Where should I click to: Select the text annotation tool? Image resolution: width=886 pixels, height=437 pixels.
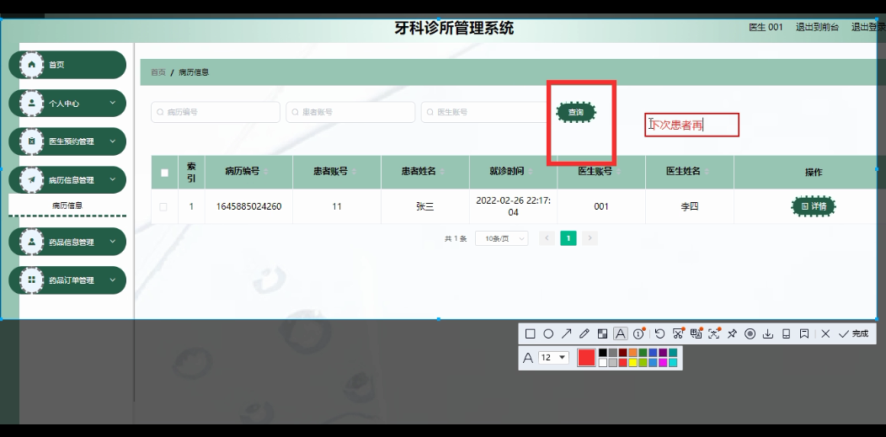(621, 333)
